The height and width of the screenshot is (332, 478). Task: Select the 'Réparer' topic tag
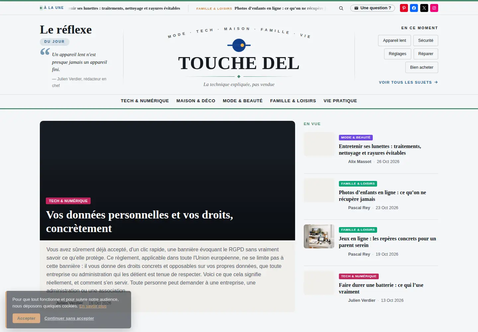426,54
